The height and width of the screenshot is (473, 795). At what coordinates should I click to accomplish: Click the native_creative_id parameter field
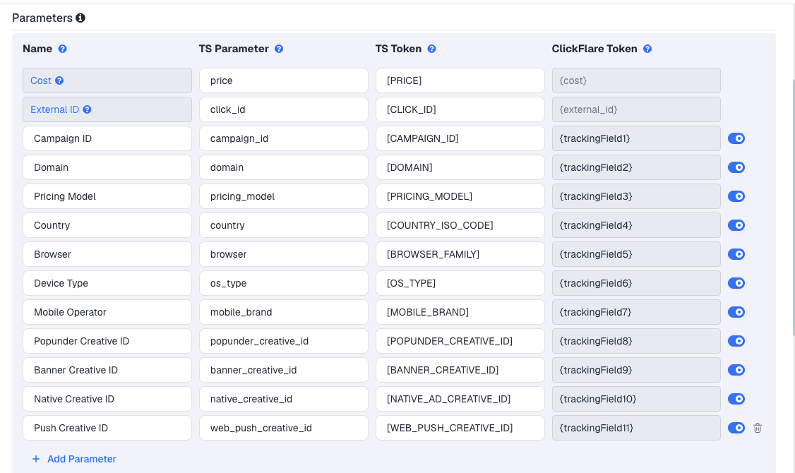click(x=283, y=399)
